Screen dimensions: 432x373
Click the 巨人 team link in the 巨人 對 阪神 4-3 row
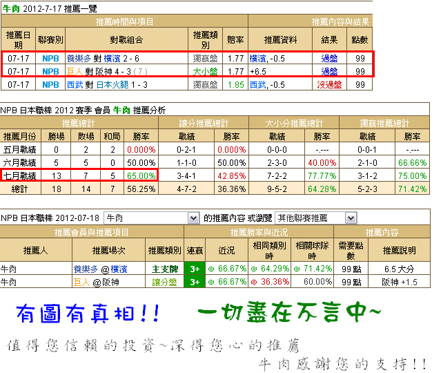click(x=75, y=72)
